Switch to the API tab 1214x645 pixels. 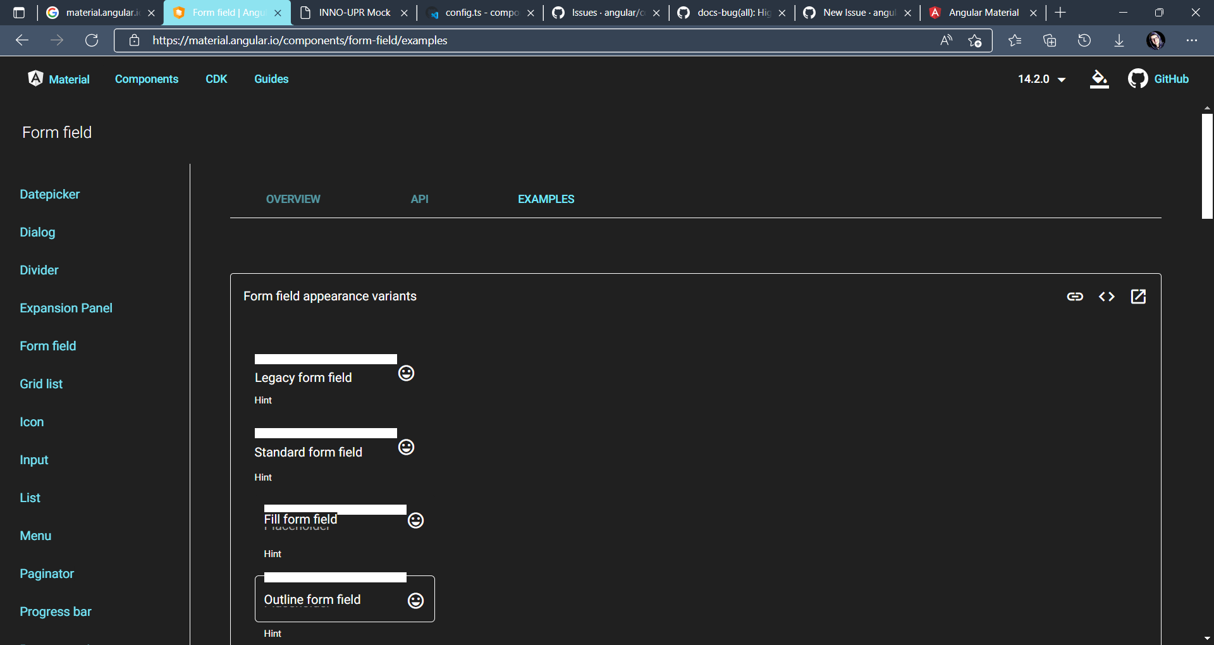pyautogui.click(x=420, y=199)
